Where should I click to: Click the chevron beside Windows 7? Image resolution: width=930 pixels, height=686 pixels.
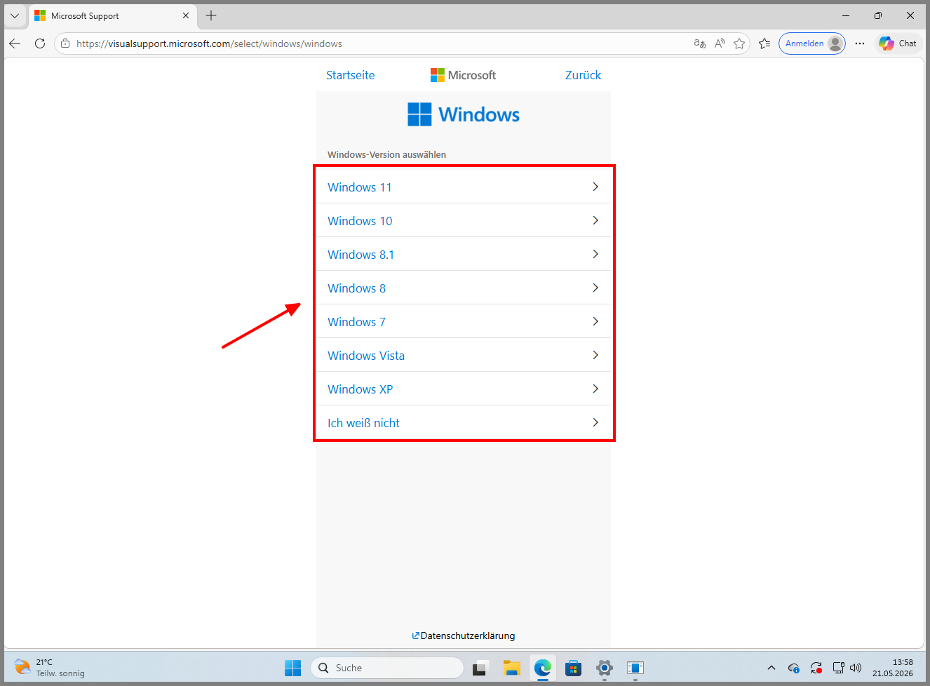595,321
